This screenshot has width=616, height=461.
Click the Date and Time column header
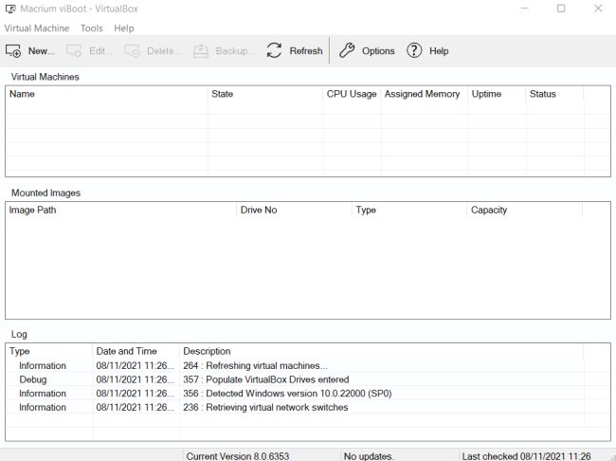pyautogui.click(x=136, y=351)
